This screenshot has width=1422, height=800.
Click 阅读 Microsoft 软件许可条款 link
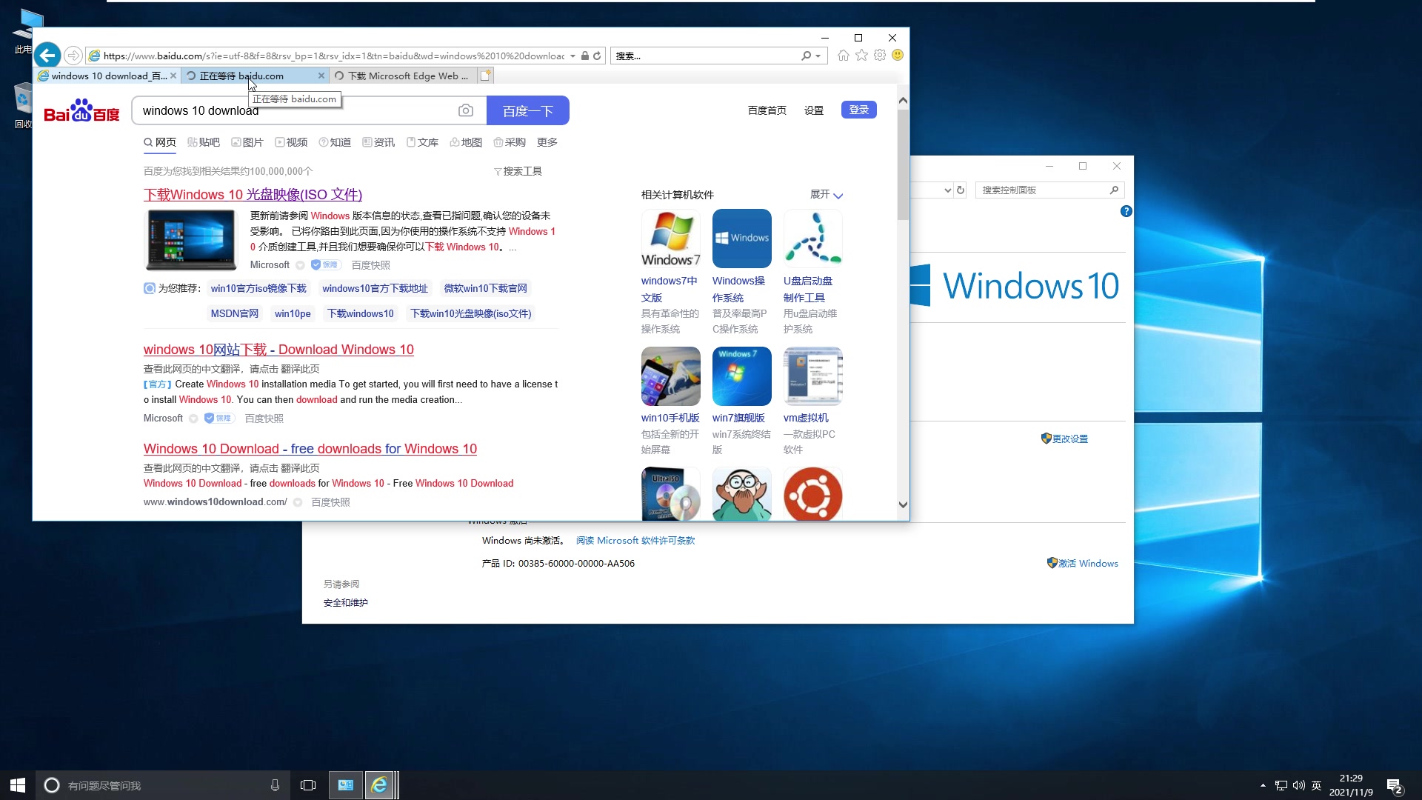tap(635, 541)
